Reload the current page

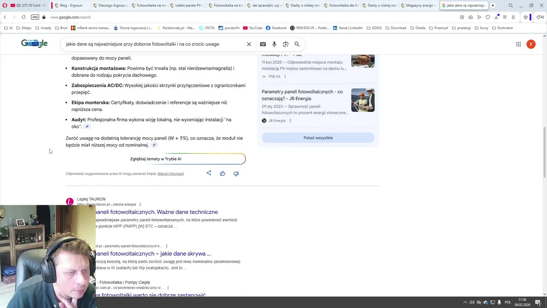(24, 17)
